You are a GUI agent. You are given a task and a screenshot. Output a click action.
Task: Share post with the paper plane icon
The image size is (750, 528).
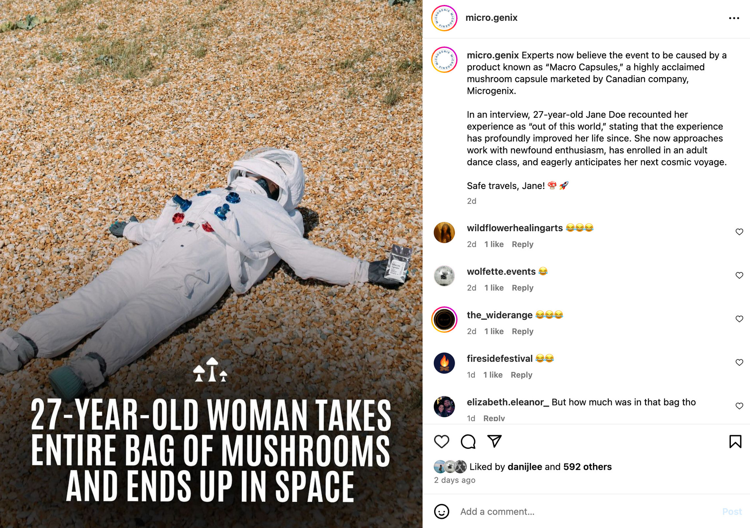pyautogui.click(x=494, y=441)
